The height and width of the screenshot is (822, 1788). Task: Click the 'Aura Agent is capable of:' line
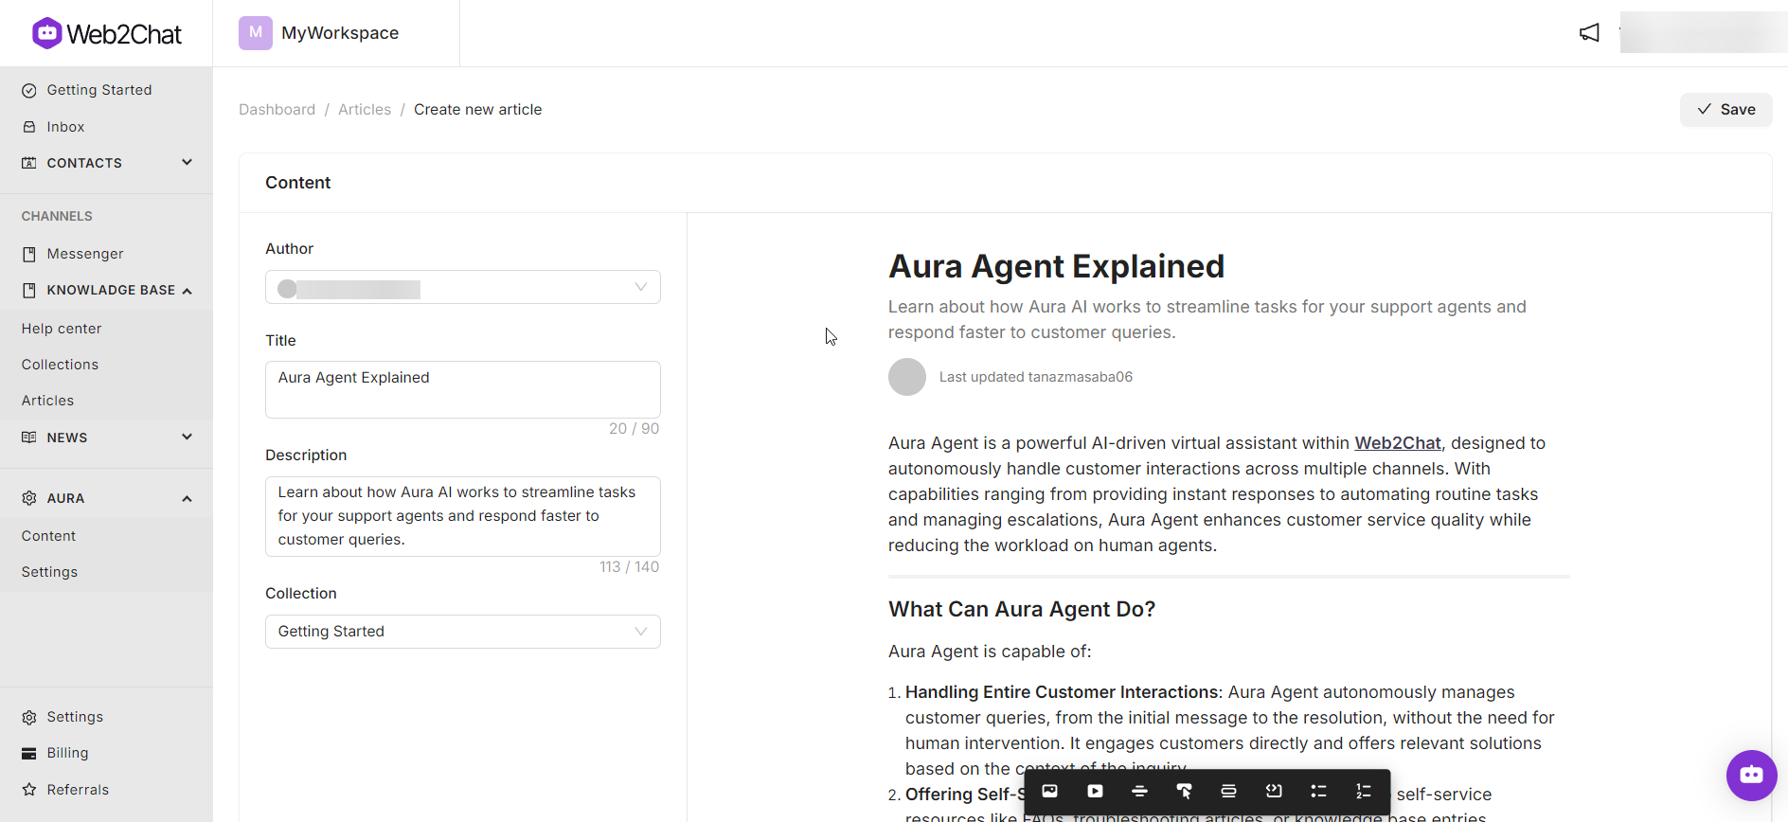[x=990, y=652]
